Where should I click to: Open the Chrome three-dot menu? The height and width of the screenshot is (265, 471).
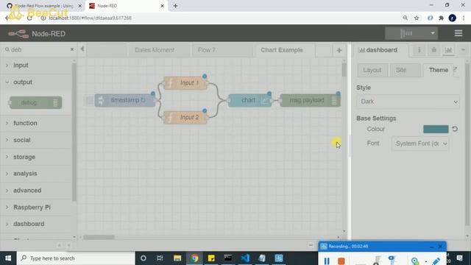tap(464, 18)
